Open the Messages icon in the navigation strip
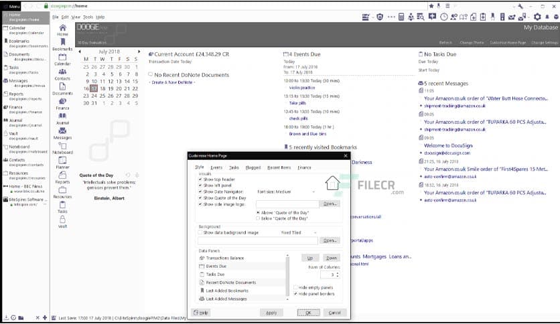Image resolution: width=560 pixels, height=324 pixels. 62,131
